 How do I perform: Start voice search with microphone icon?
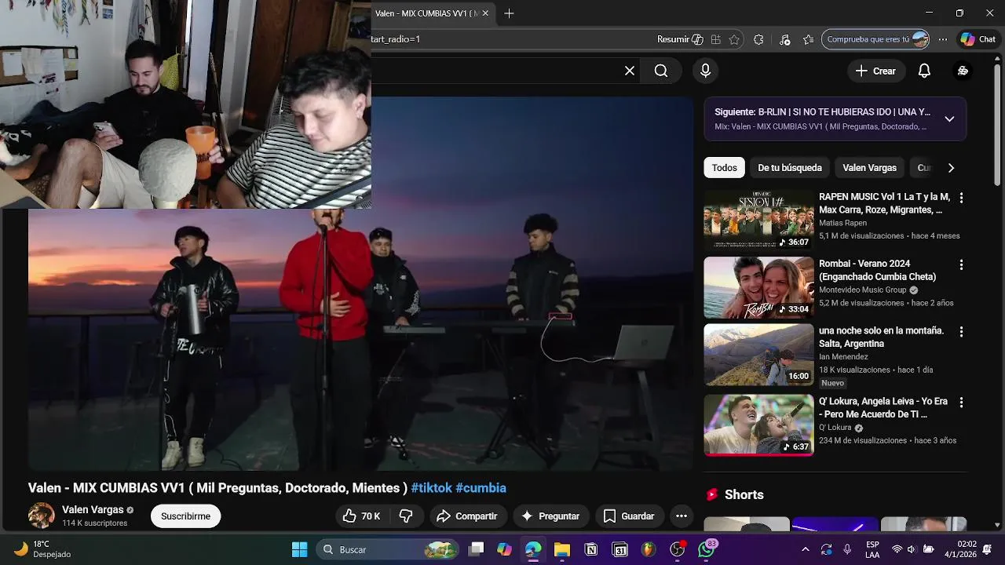[705, 71]
